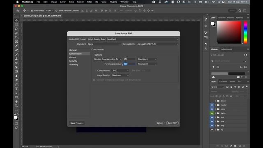Toggle visibility of the lights layer group
The width and height of the screenshot is (263, 148).
[212, 113]
